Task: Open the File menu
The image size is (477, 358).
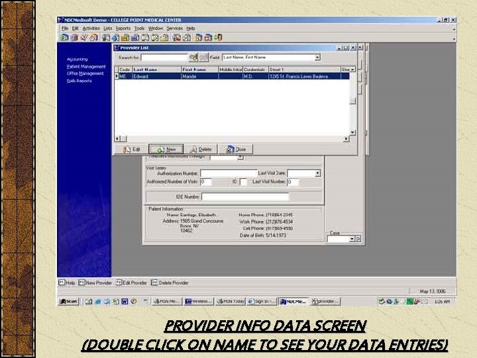Action: coord(65,29)
